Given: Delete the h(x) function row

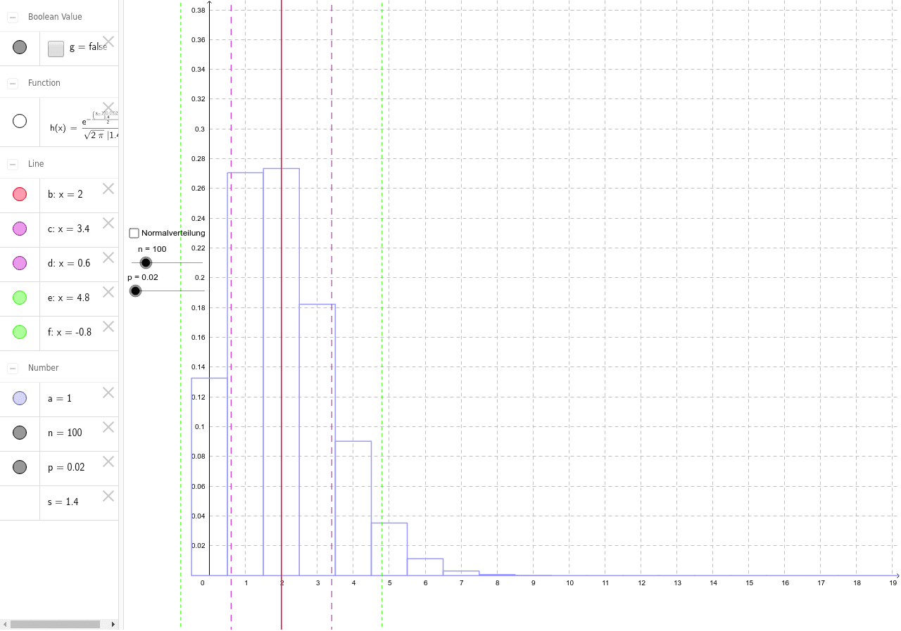Looking at the screenshot, I should pos(108,108).
